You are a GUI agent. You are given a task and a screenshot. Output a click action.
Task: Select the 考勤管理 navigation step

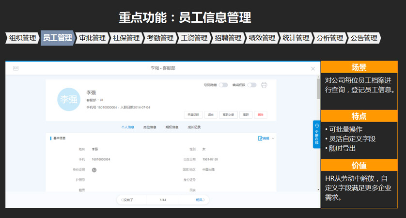[x=159, y=38]
